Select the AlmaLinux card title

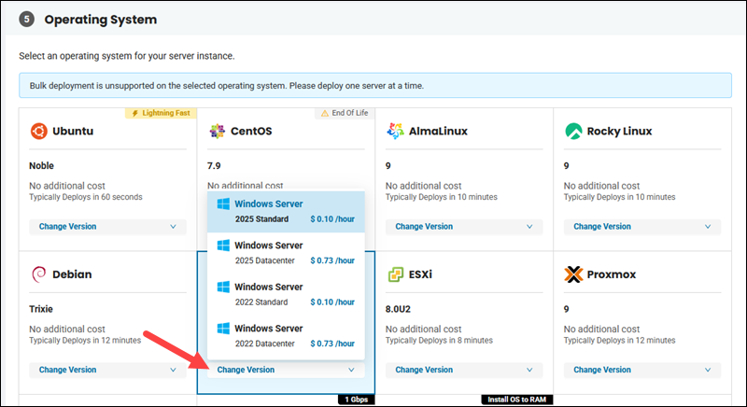tap(438, 131)
